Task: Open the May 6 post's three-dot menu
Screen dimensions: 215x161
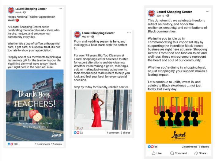Action: click(x=60, y=8)
